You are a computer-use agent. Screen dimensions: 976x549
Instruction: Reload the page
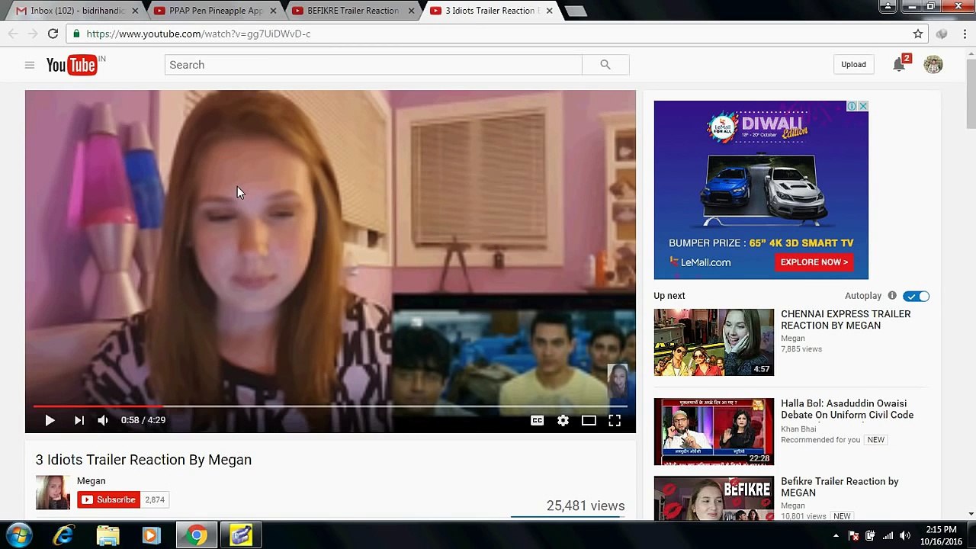coord(53,34)
